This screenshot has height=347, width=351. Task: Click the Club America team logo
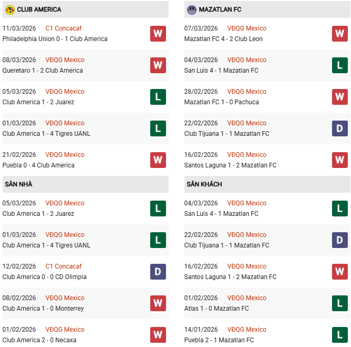[x=9, y=9]
